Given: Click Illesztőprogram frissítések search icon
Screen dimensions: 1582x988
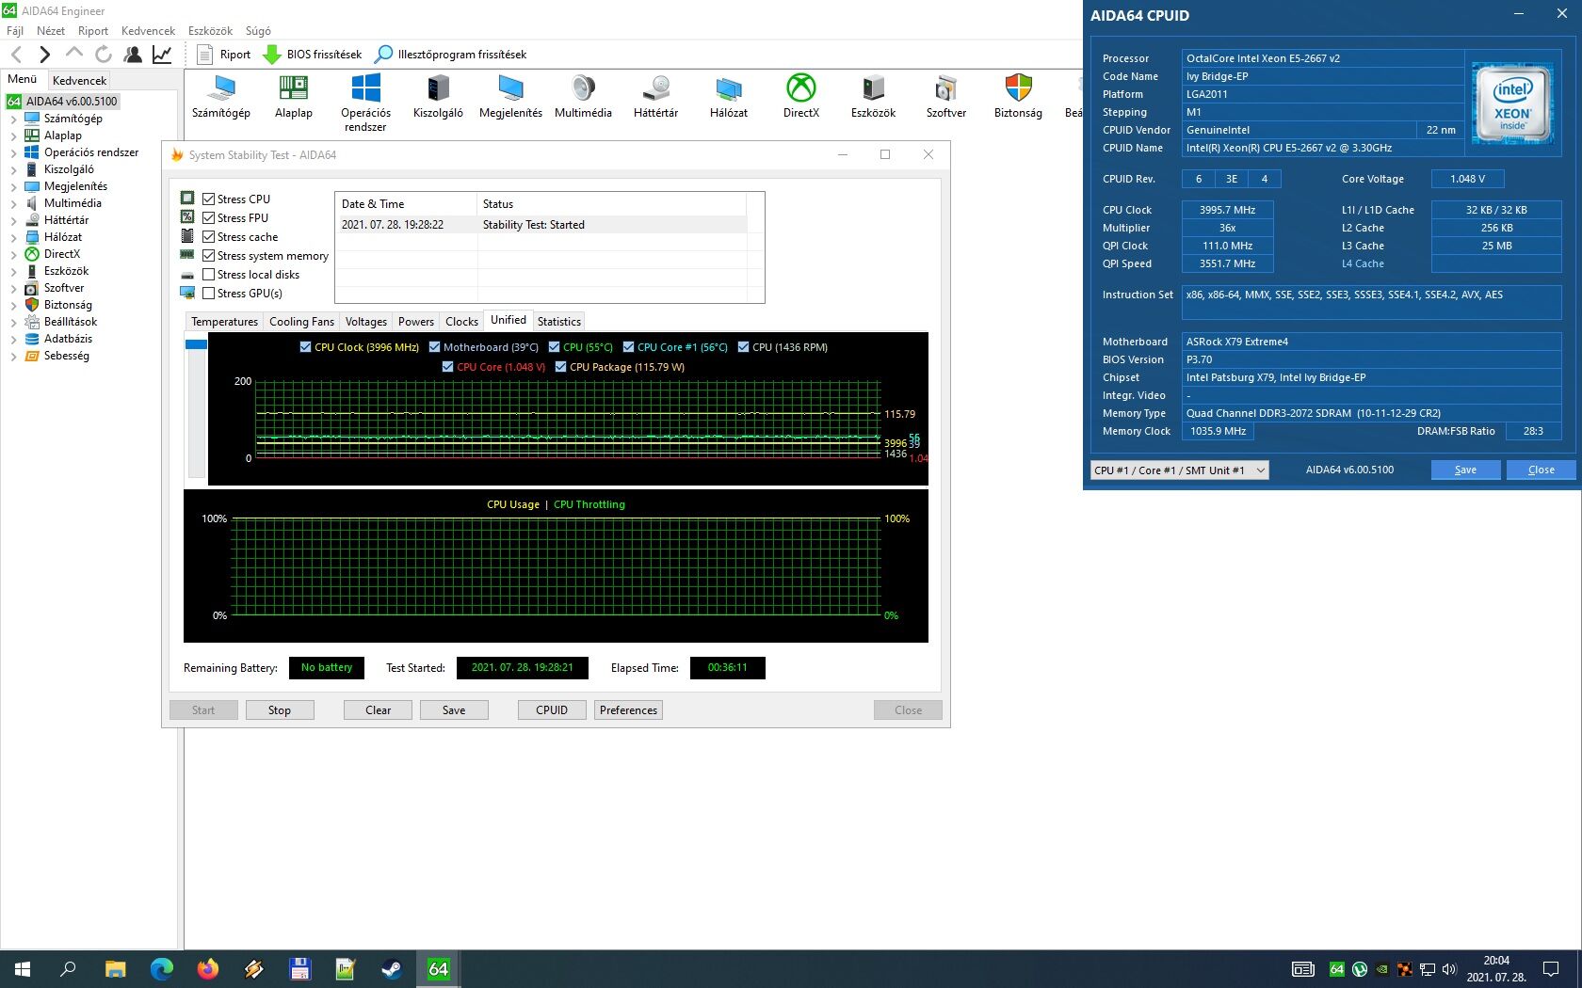Looking at the screenshot, I should [x=383, y=55].
